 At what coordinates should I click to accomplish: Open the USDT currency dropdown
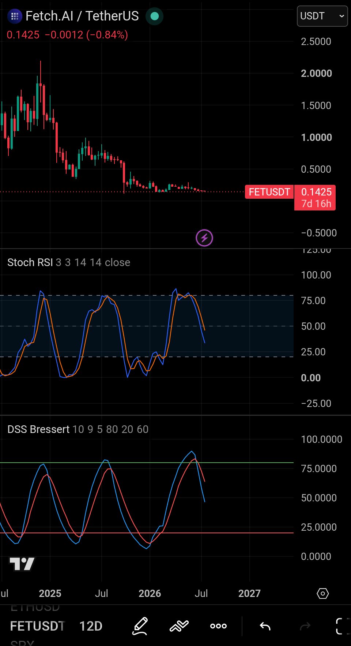[x=322, y=16]
